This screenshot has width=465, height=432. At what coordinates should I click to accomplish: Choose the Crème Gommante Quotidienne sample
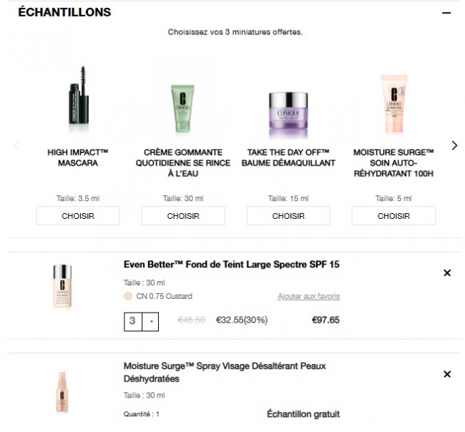tap(183, 216)
